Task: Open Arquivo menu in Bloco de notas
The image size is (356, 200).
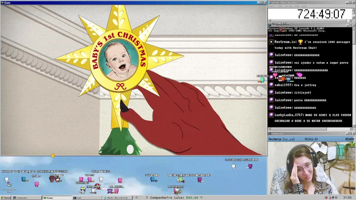Action: coord(271,6)
